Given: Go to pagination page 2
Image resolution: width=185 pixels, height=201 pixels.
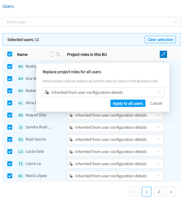Looking at the screenshot, I should (159, 192).
